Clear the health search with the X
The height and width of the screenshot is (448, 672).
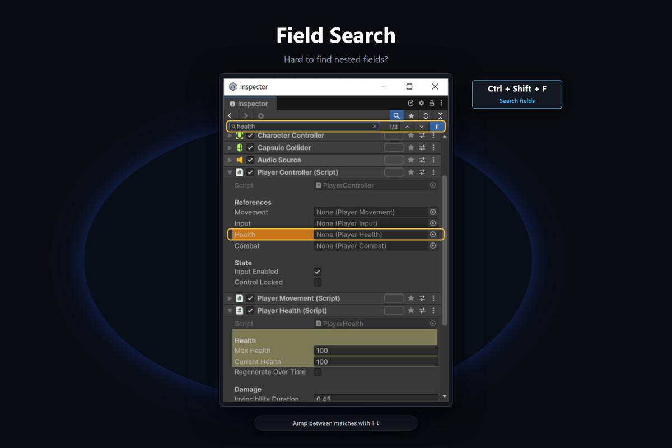tap(375, 127)
